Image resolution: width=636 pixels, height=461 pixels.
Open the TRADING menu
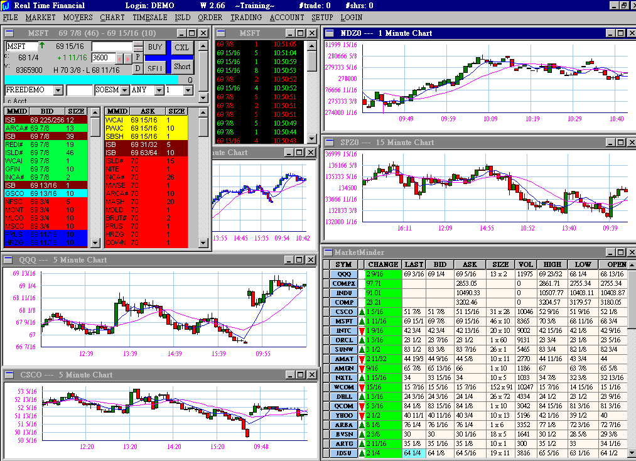click(x=246, y=18)
